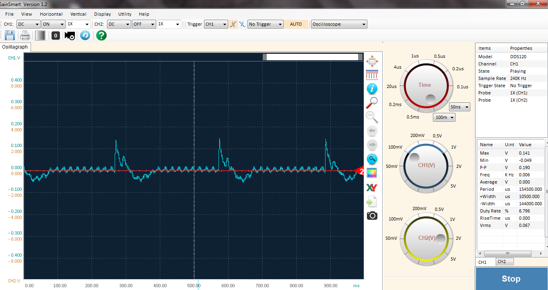Screen dimensions: 548x290
Task: Open the Oscilloscope mode dropdown
Action: point(339,24)
